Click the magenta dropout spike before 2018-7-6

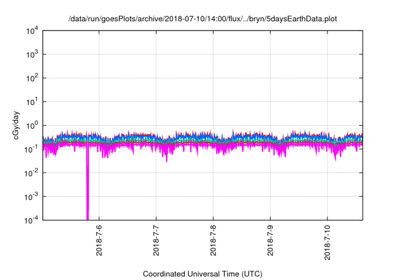tap(87, 184)
